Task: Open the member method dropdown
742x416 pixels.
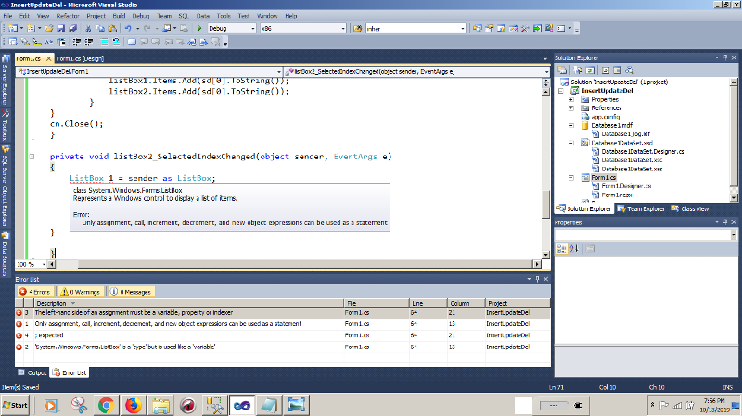Action: (x=546, y=72)
